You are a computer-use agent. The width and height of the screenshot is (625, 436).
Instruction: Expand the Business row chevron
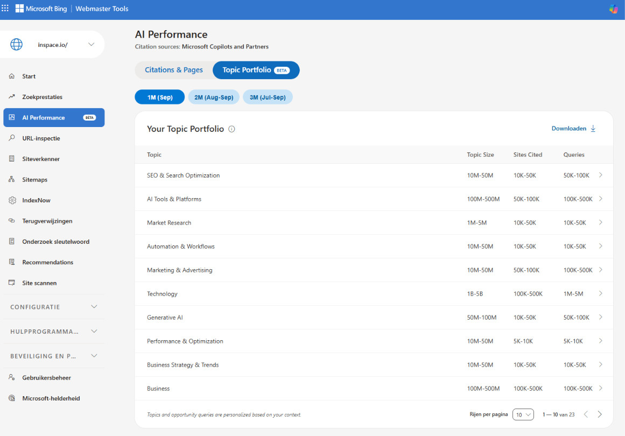point(600,388)
